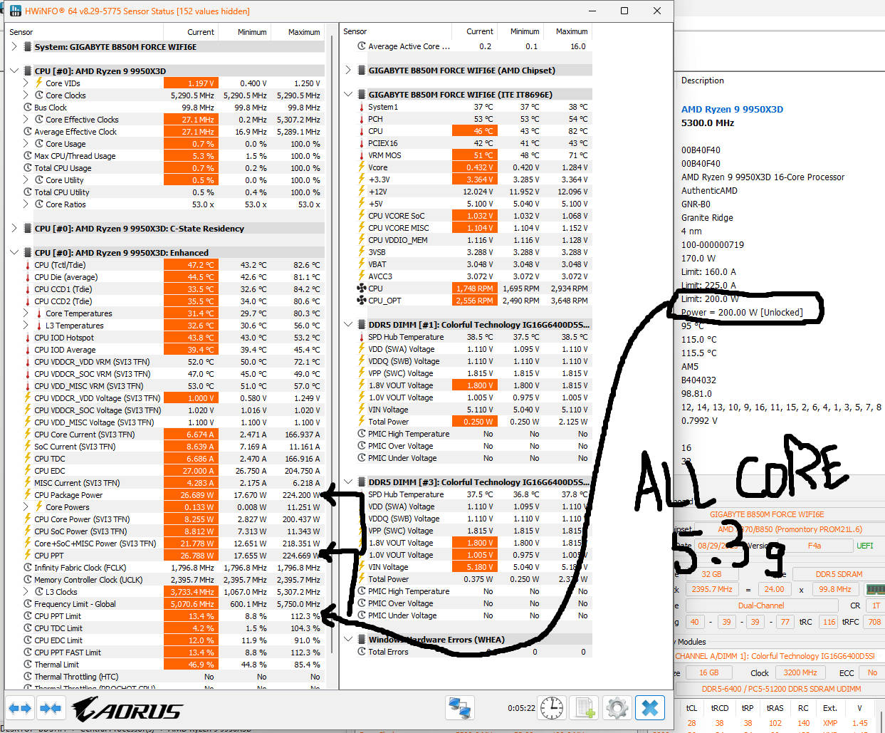Image resolution: width=885 pixels, height=733 pixels.
Task: Click the UEFI field in summary window
Action: click(x=864, y=546)
